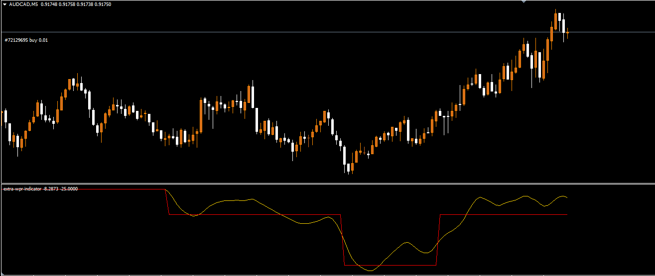Click the red falling segment entering the trough
The height and width of the screenshot is (276, 655).
pos(342,241)
